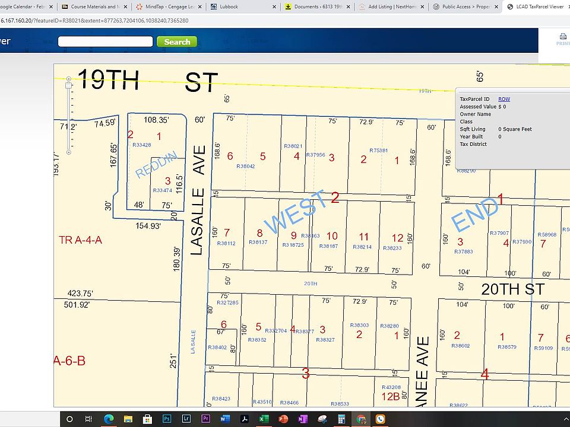This screenshot has height=427, width=570.
Task: Select parcel R38579 on the map
Action: 507,347
